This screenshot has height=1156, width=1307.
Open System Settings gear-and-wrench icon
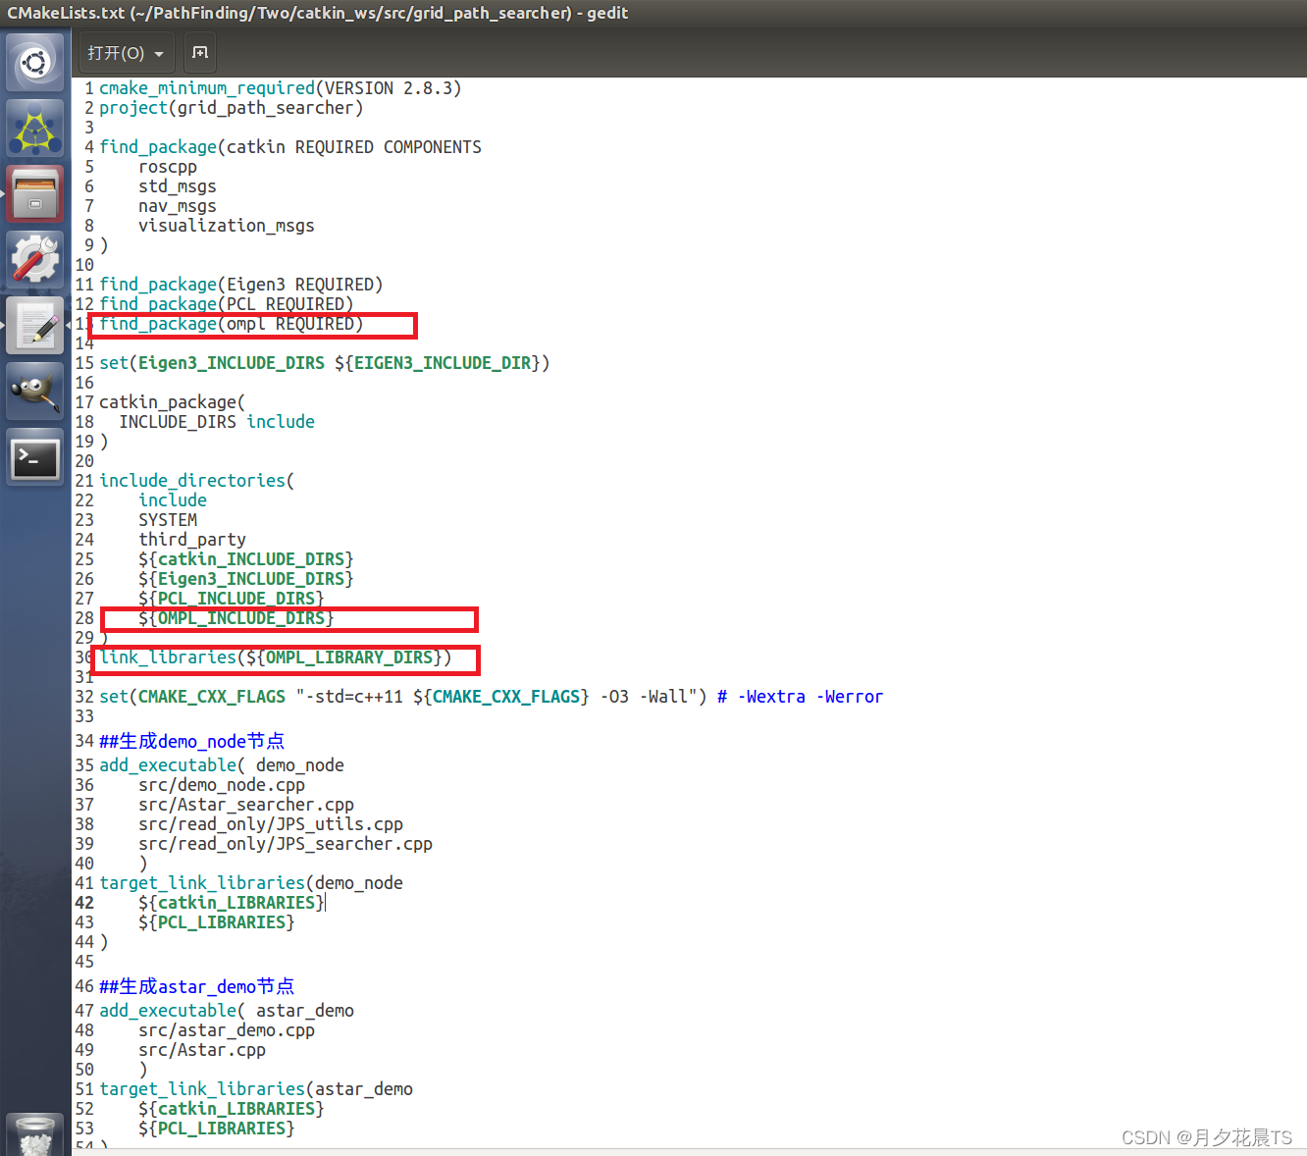(x=35, y=260)
